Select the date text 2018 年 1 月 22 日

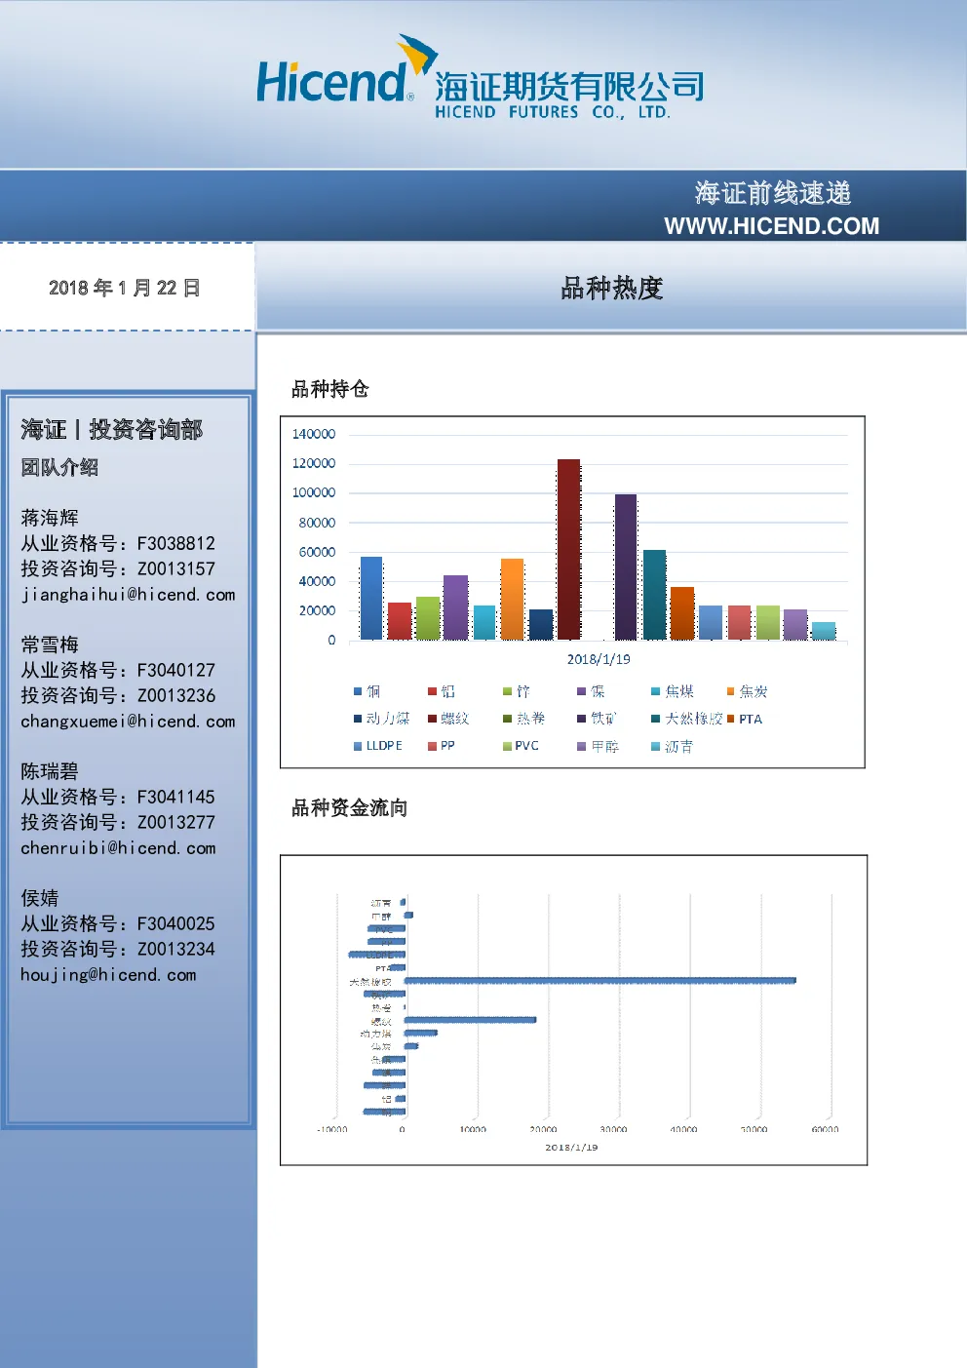(x=125, y=288)
